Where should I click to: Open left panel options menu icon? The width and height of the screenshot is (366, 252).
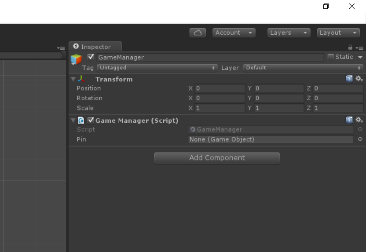pos(61,48)
